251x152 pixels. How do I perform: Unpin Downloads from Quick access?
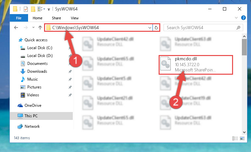(70, 71)
